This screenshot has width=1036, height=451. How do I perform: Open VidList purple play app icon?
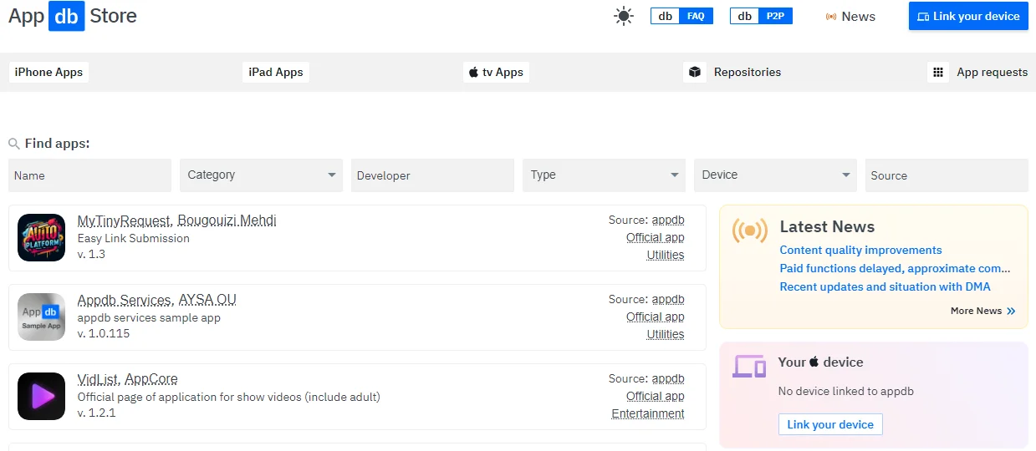click(41, 396)
